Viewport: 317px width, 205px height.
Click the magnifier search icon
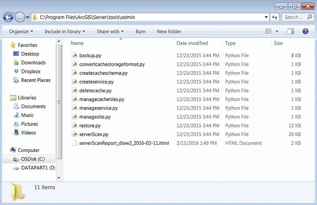310,17
